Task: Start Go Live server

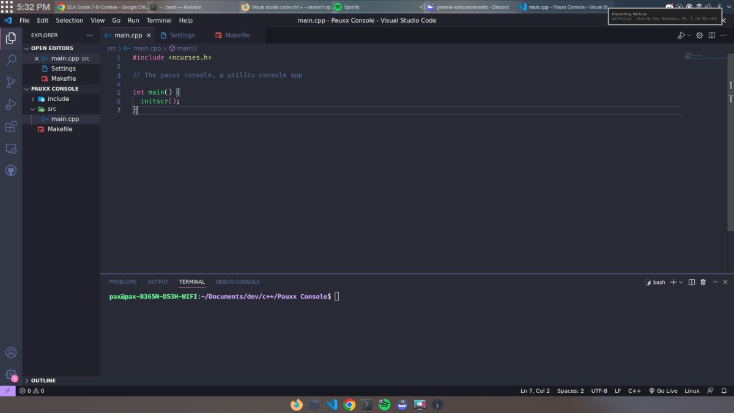Action: (x=663, y=391)
